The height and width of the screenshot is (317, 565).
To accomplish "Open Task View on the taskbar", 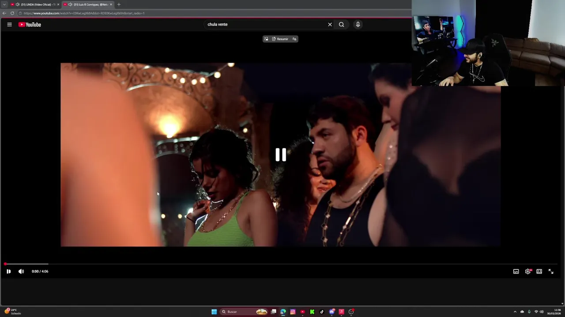I will tap(274, 312).
